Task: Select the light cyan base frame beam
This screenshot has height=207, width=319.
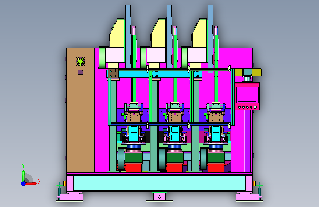Action: 159,183
